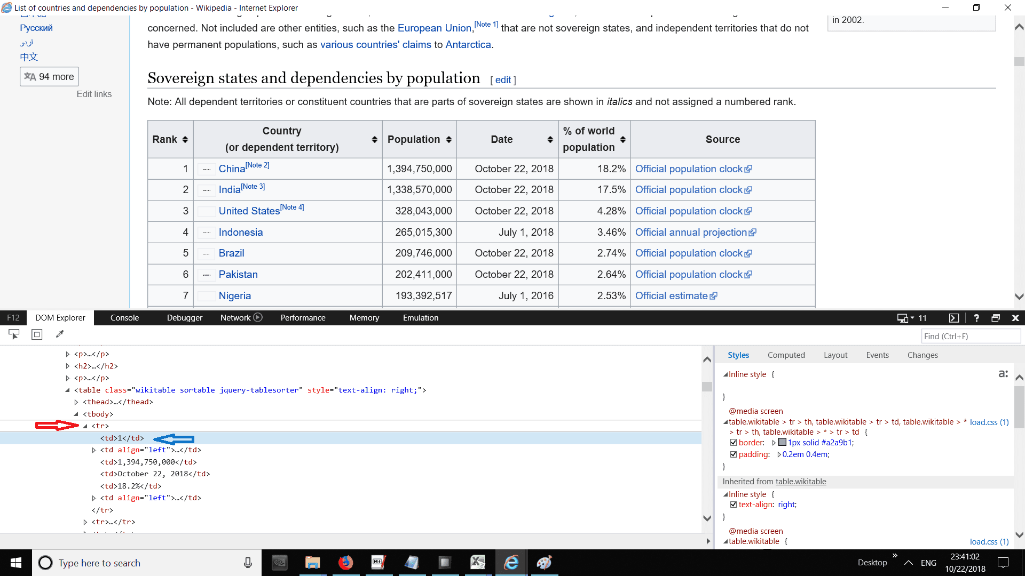Unpin the dev tools into separate window

point(996,318)
